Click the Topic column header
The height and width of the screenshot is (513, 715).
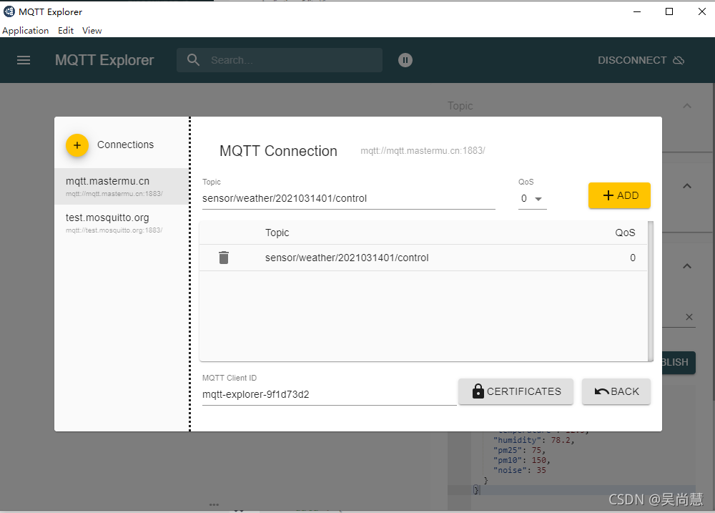point(277,233)
